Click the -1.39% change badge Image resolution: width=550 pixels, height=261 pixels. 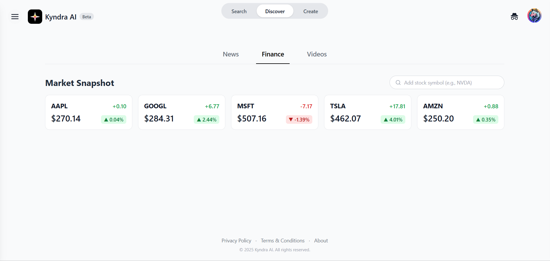click(299, 119)
